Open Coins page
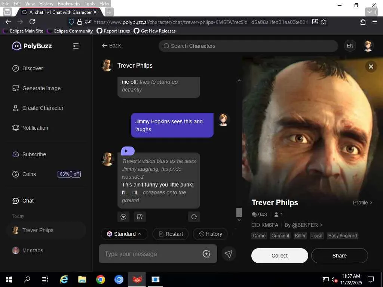383x287 pixels. (x=24, y=174)
